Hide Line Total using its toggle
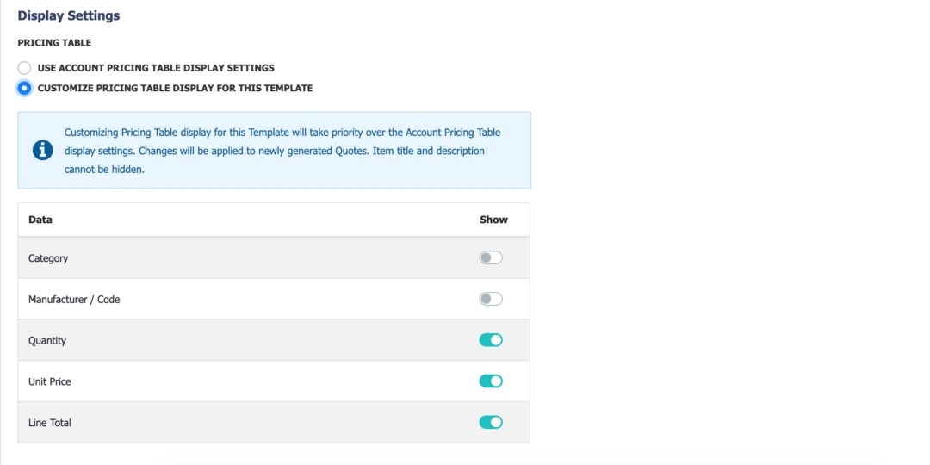Viewport: 930px width, 465px height. (x=491, y=423)
